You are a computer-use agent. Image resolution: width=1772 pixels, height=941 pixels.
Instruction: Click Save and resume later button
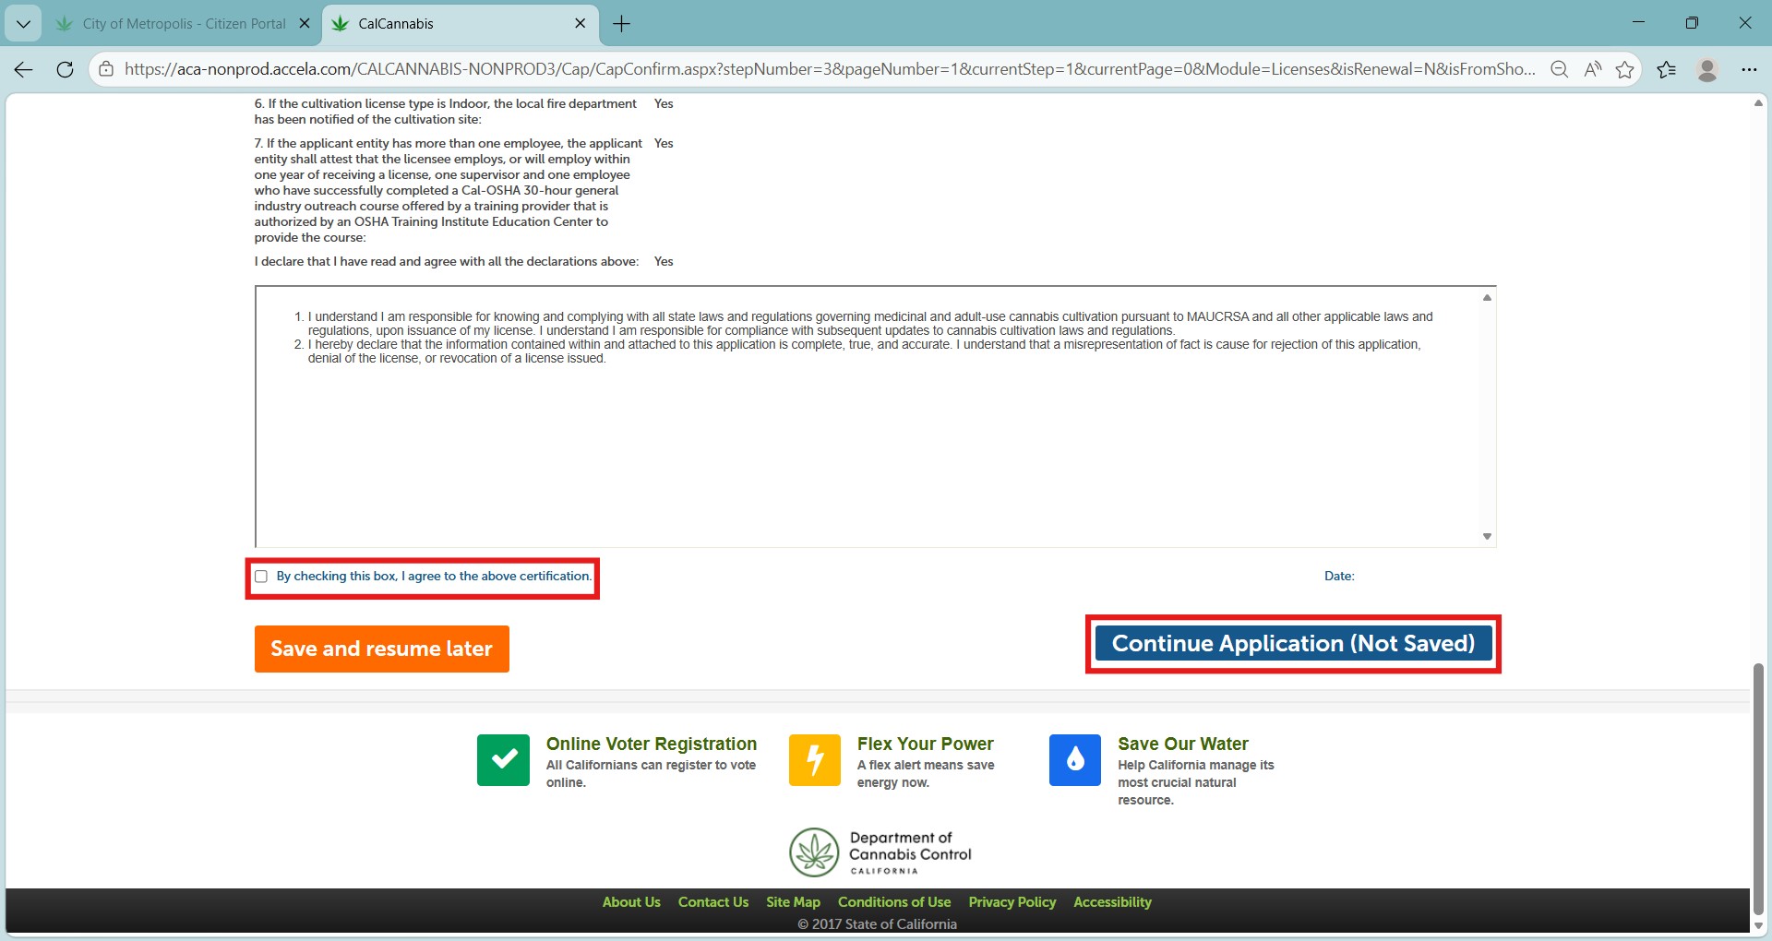[382, 649]
